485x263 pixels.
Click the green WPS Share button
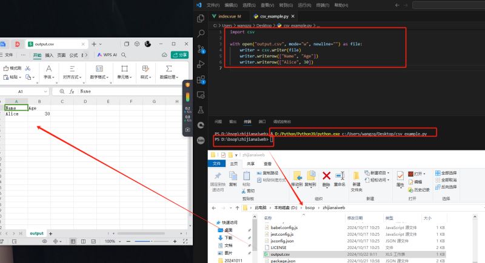(179, 55)
